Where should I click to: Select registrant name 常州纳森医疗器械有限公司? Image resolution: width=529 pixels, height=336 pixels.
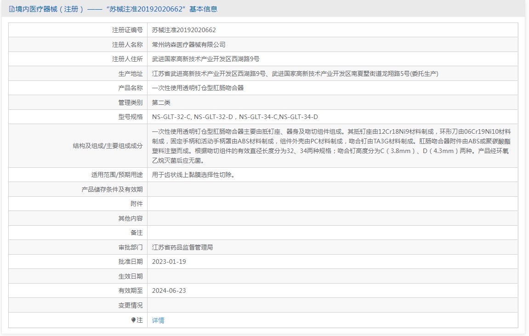coord(189,45)
